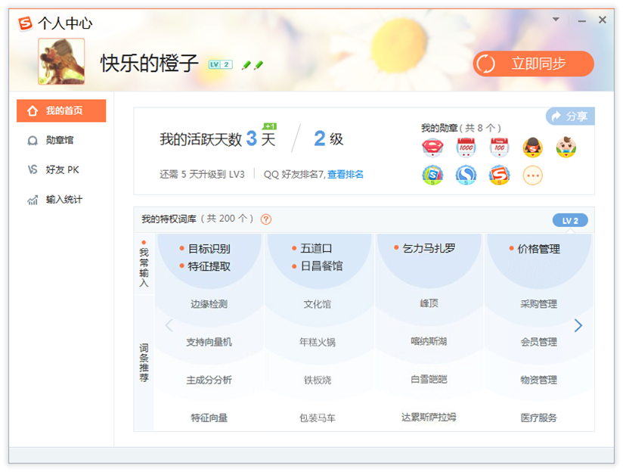Click the 100-day calendar medal icon

tap(499, 147)
